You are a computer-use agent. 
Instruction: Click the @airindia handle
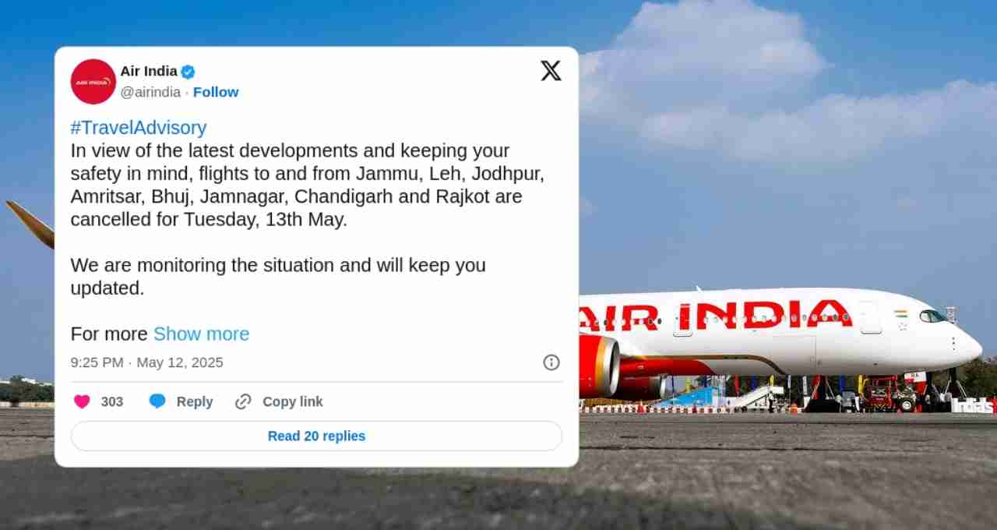click(x=150, y=92)
